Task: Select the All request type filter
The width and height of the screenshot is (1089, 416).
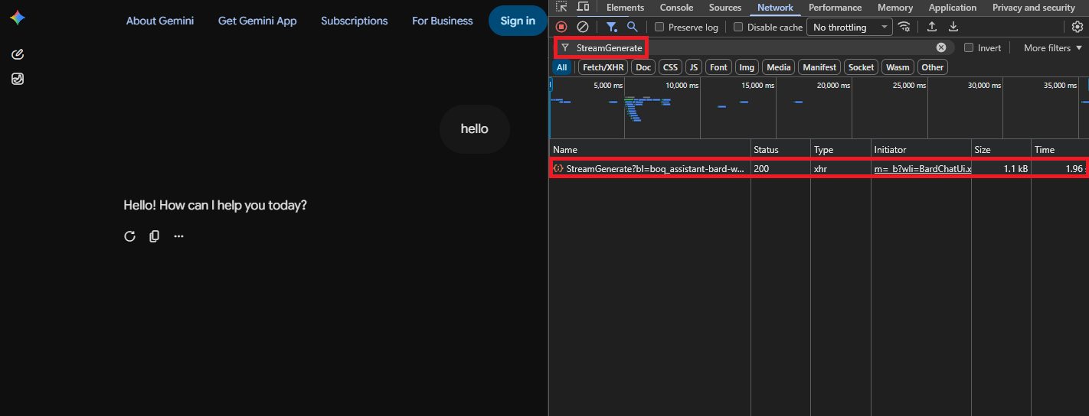Action: (x=562, y=67)
